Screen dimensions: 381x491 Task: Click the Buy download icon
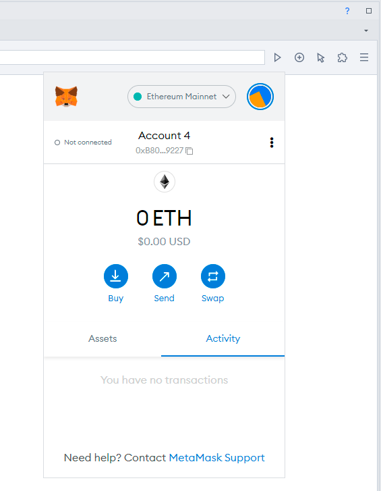115,276
